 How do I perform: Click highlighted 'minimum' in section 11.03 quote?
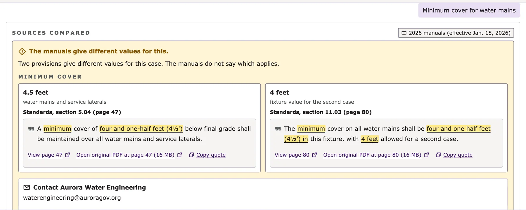click(311, 129)
